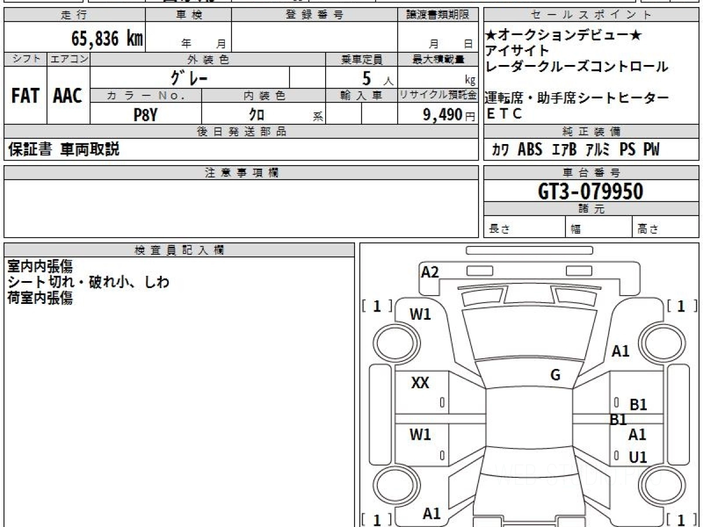Click the G mark on the windshield

(555, 375)
